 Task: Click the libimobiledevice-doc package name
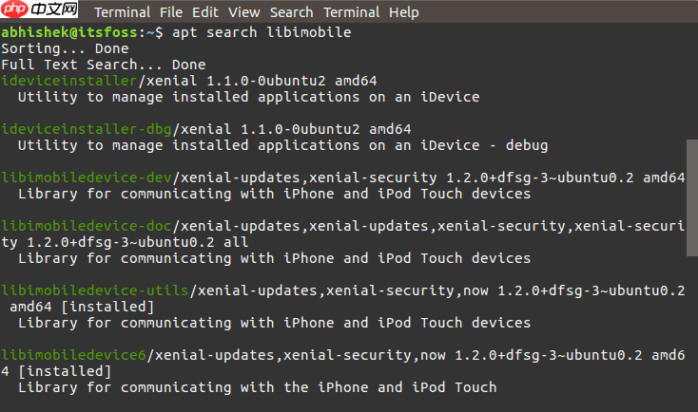pos(87,226)
